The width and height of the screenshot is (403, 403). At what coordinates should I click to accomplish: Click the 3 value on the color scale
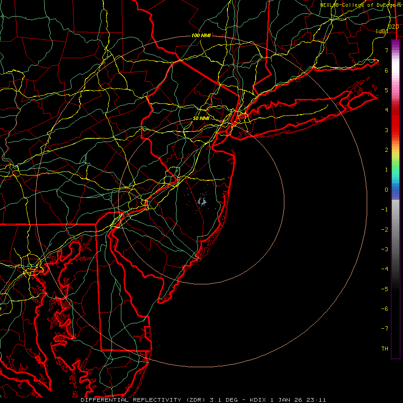[386, 130]
